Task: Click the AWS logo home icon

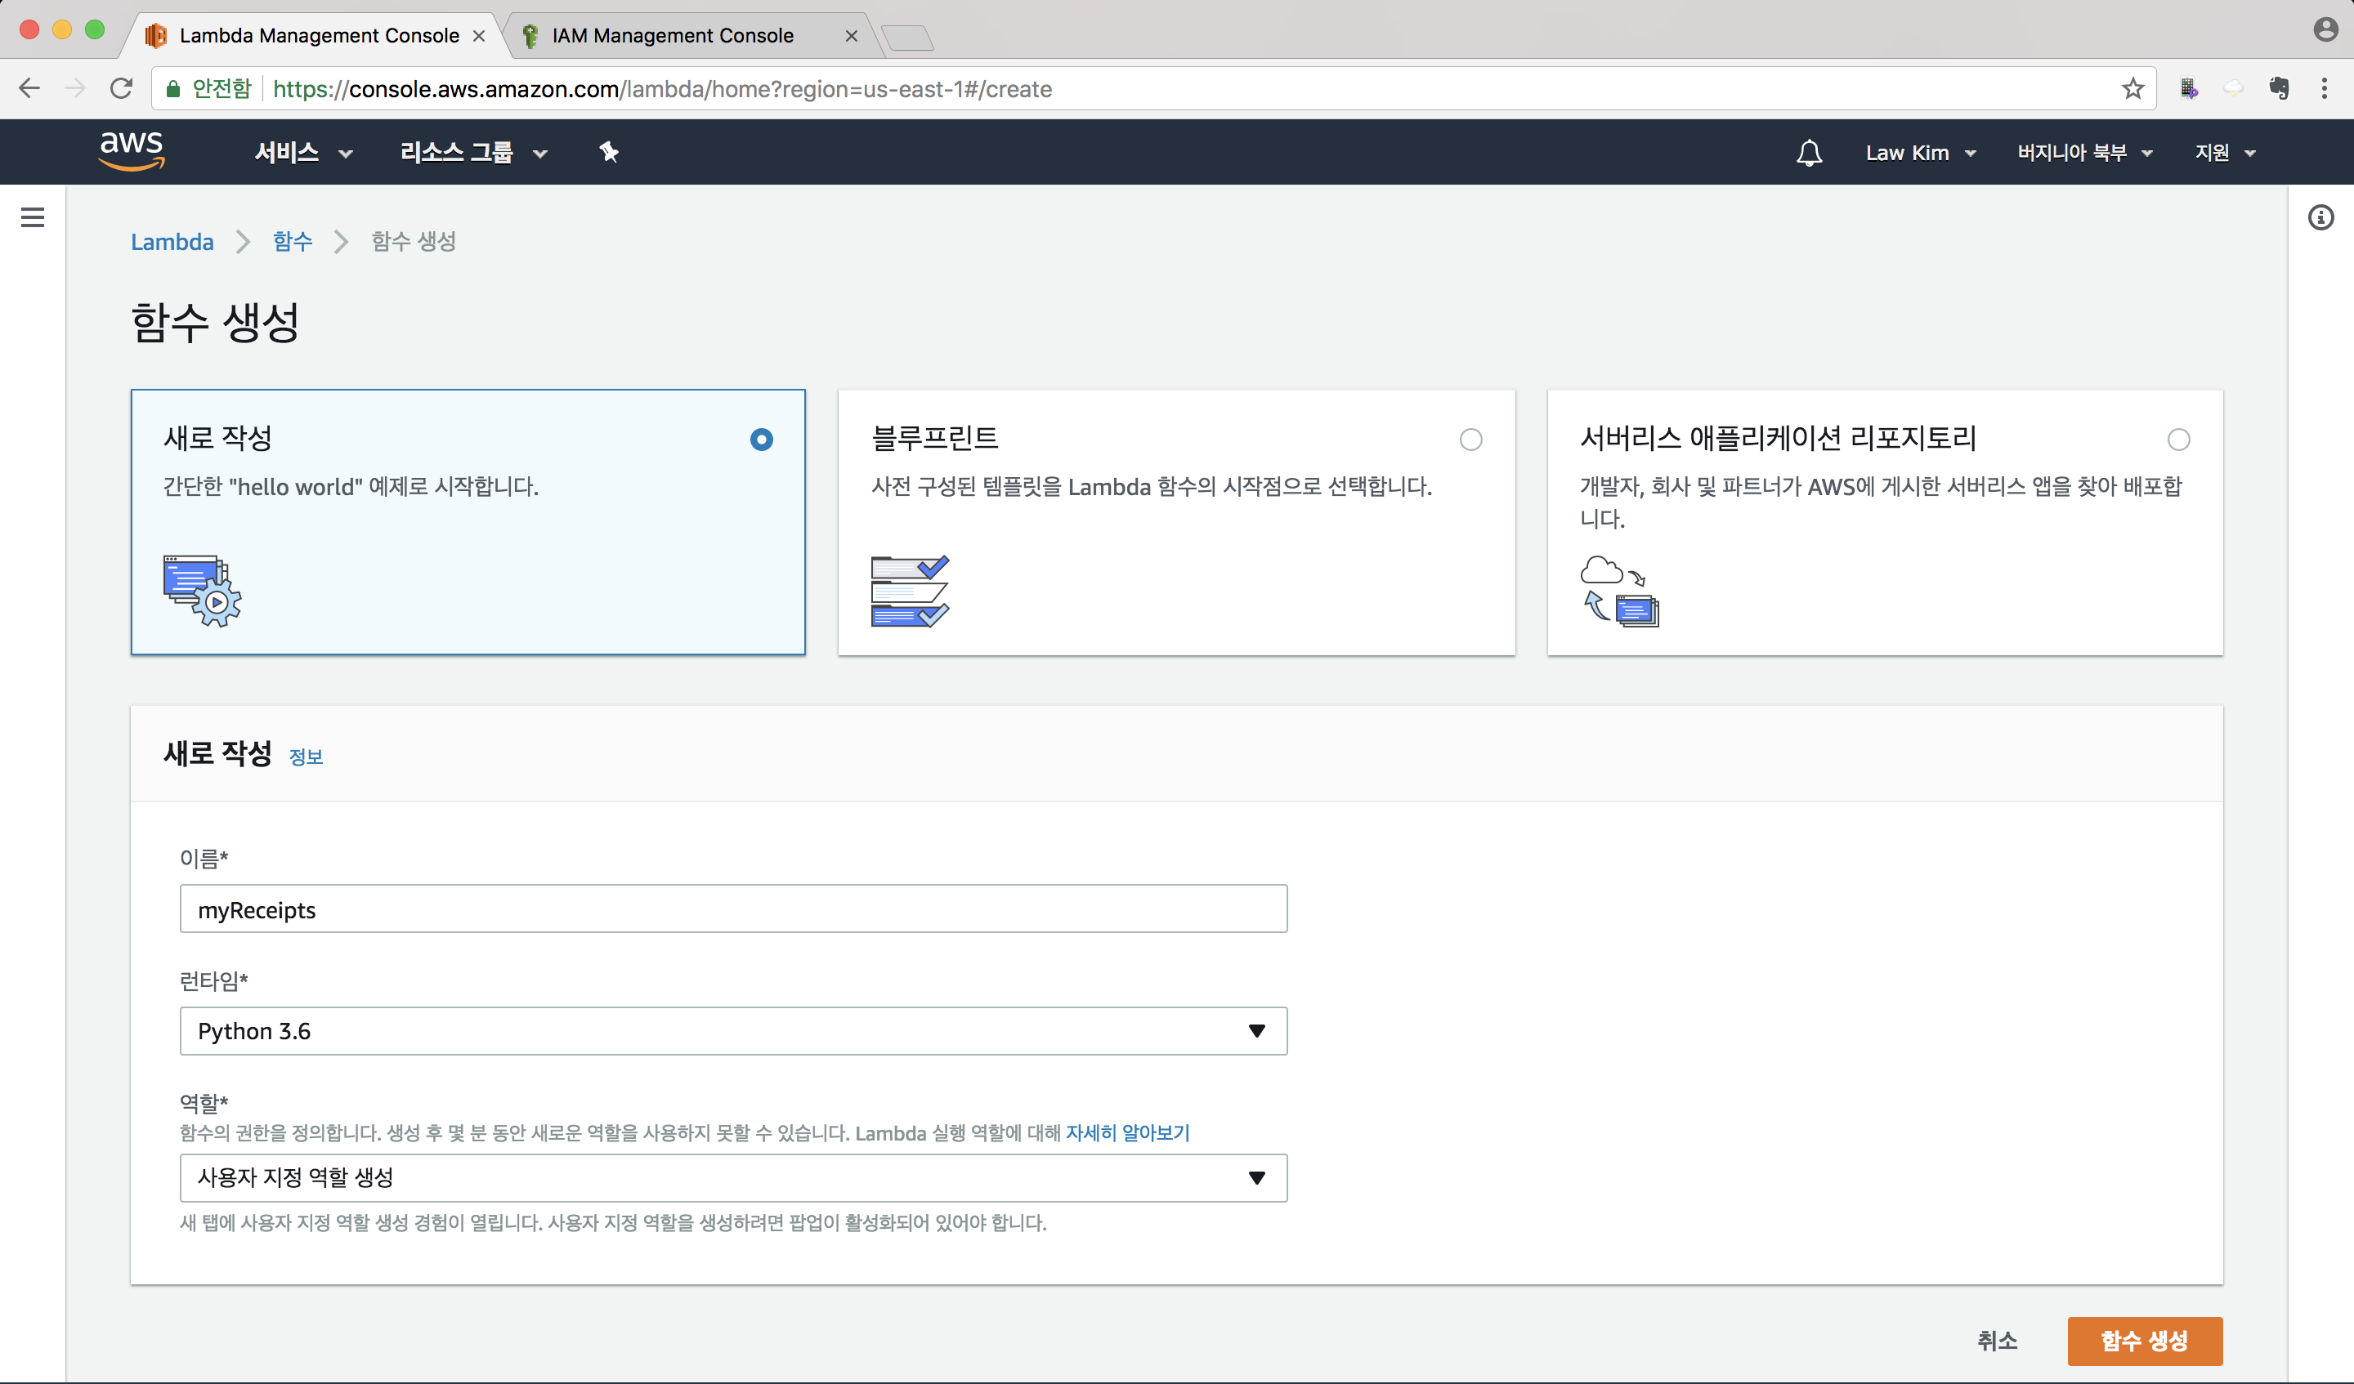Action: pos(132,150)
